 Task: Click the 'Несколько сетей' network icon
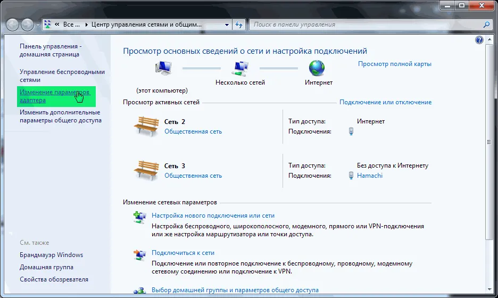(240, 68)
